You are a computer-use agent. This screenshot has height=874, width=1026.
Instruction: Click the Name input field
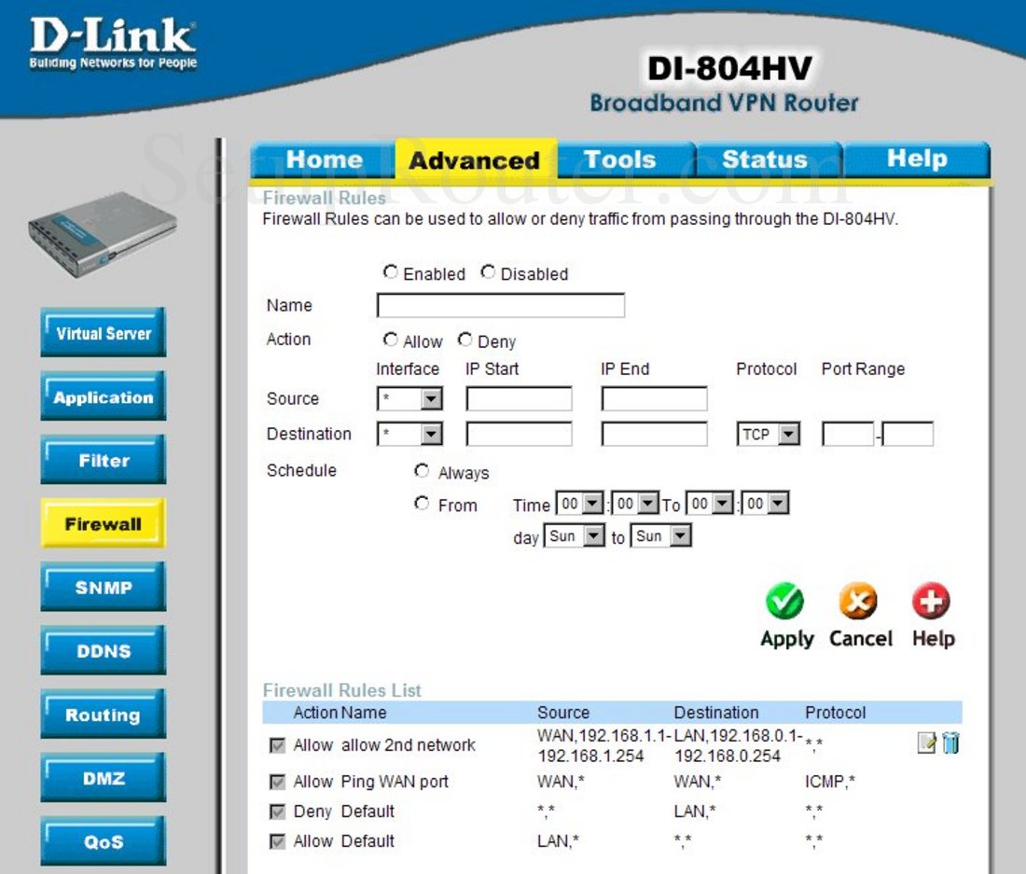tap(500, 305)
